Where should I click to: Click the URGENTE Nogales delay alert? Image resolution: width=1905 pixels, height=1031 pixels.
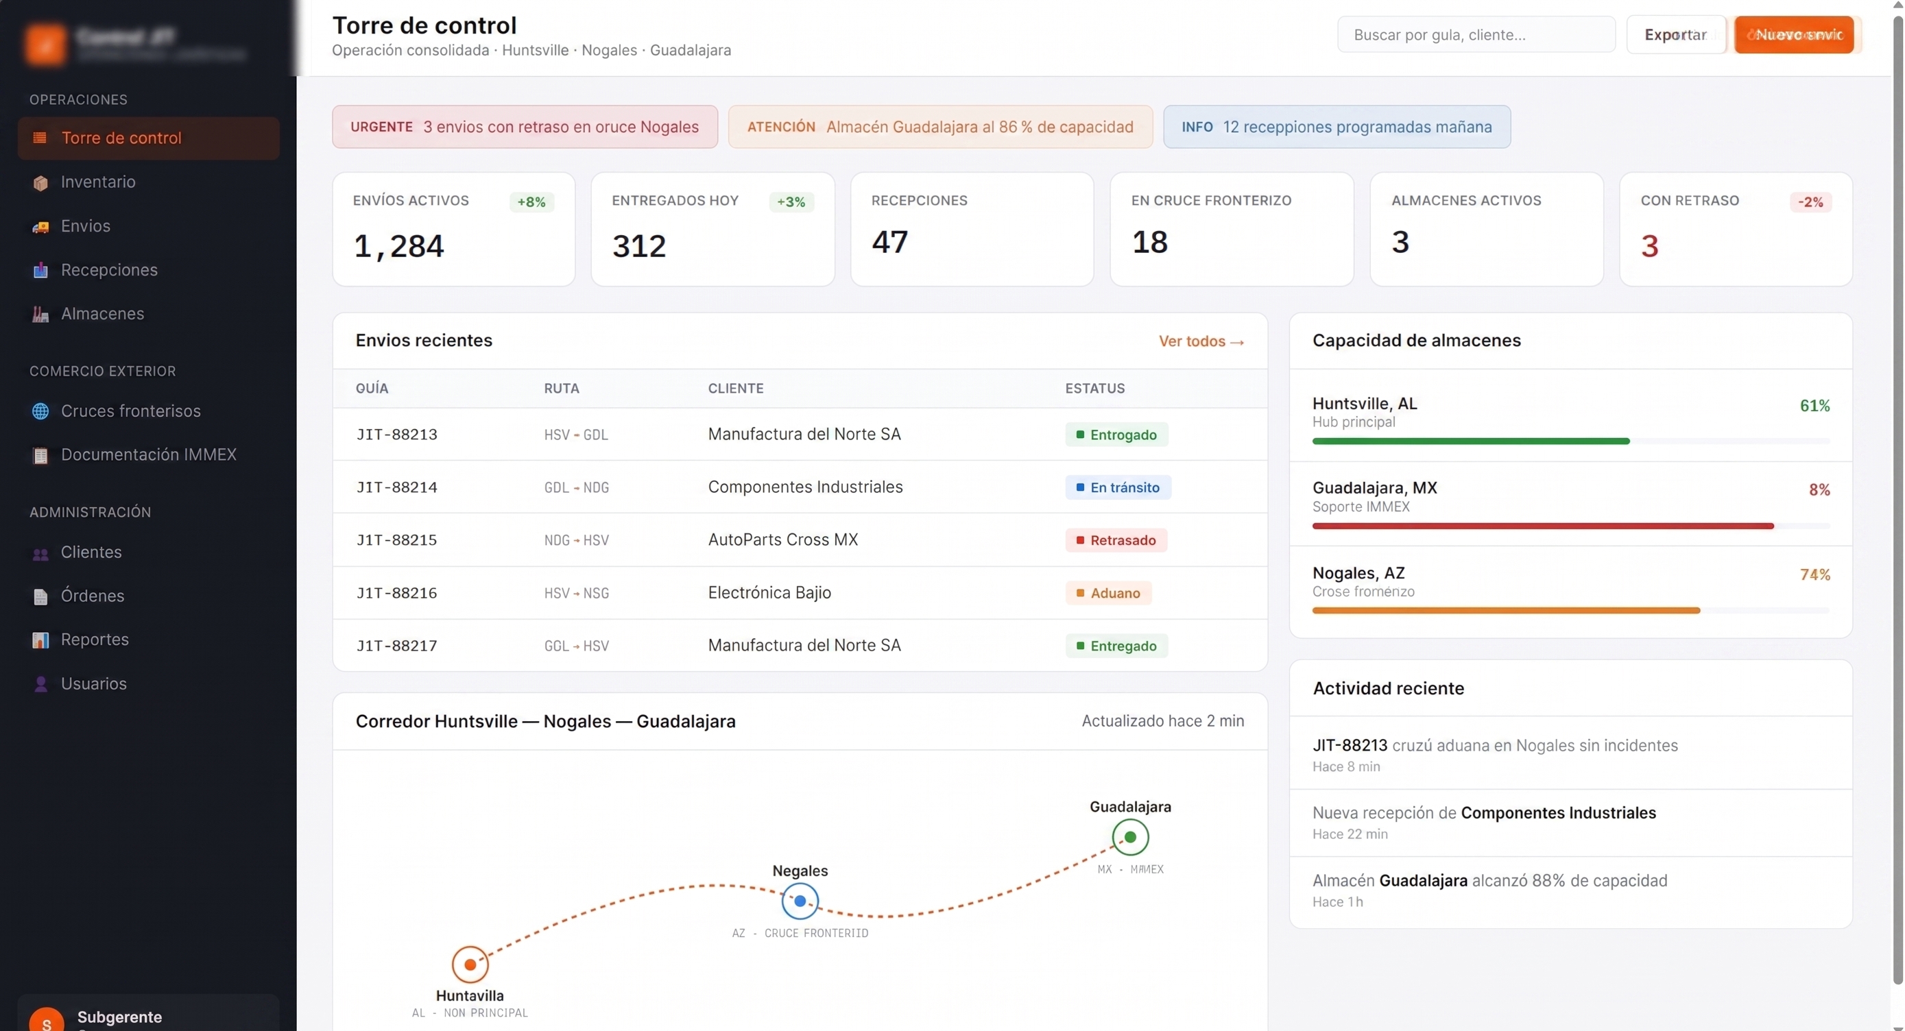click(525, 127)
